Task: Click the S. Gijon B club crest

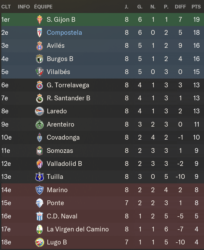Action: (40, 20)
